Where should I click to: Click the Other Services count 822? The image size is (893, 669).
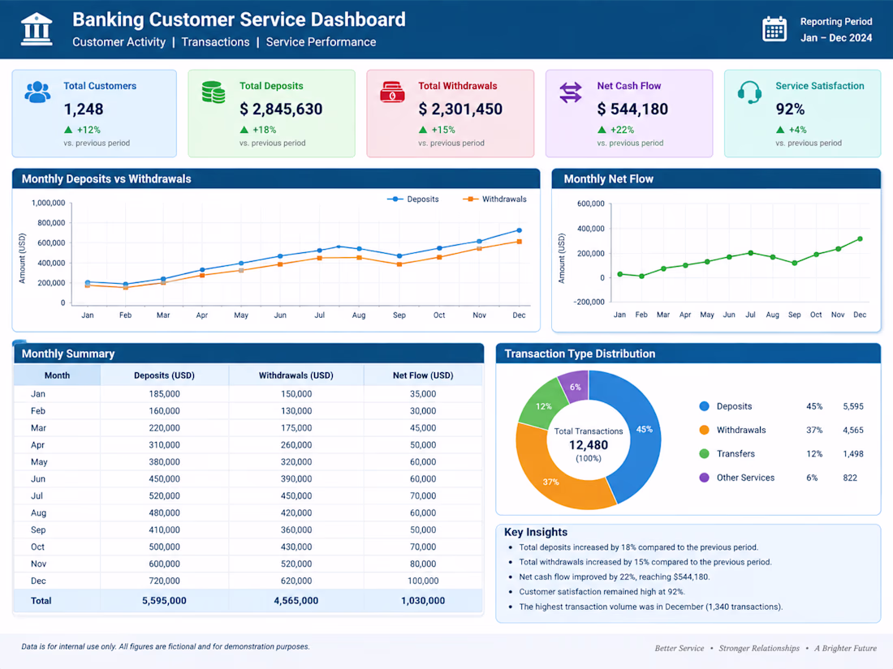pyautogui.click(x=850, y=478)
